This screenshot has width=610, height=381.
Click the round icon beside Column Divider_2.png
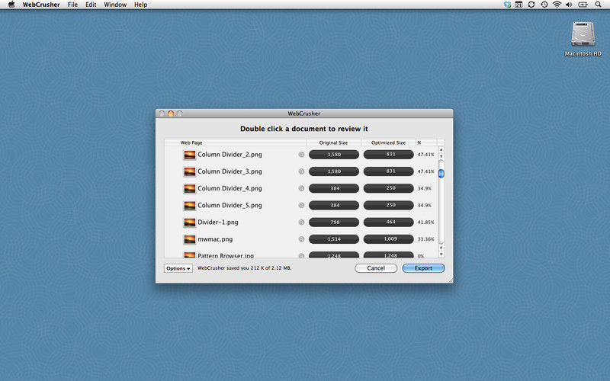[x=301, y=155]
